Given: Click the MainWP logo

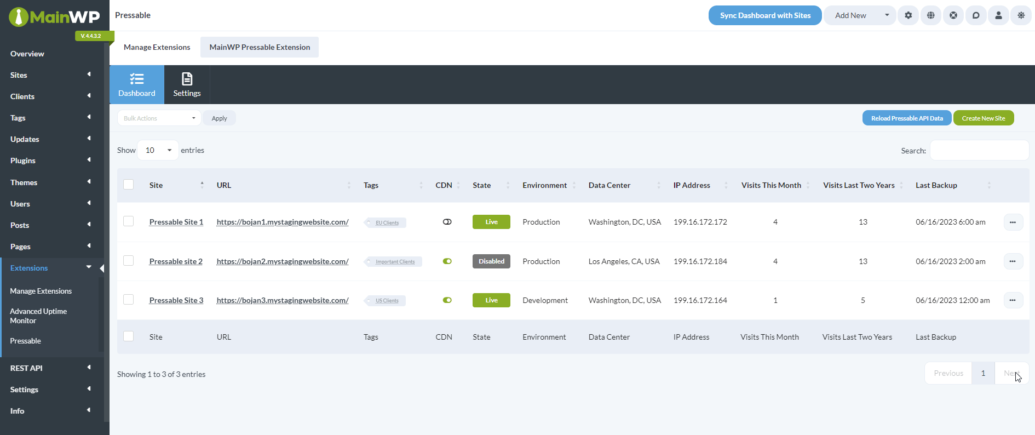Looking at the screenshot, I should 54,17.
